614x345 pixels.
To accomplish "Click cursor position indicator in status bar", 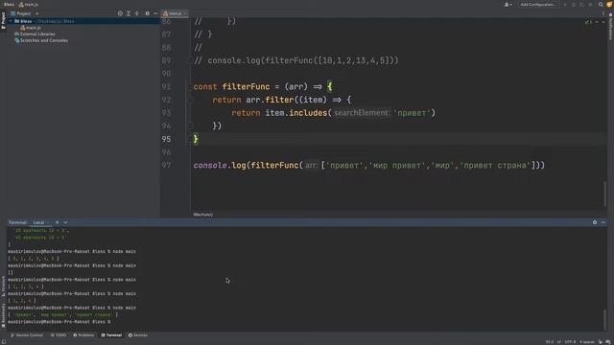I will (x=550, y=342).
